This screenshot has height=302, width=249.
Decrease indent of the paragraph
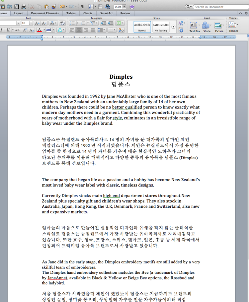(x=104, y=23)
